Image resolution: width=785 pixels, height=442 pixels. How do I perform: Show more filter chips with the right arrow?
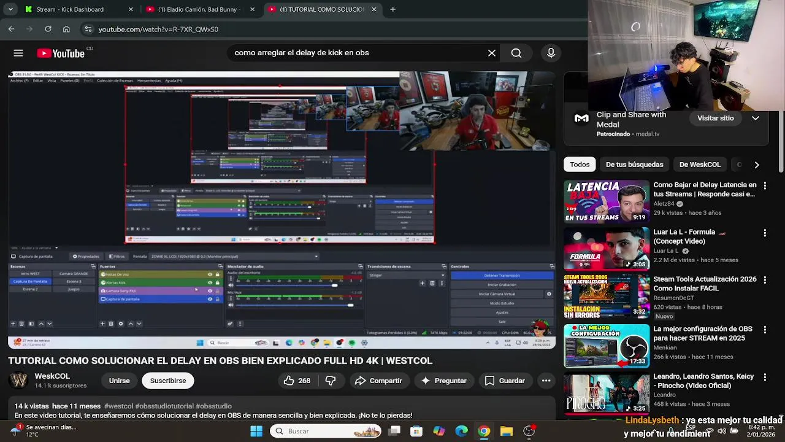click(757, 165)
